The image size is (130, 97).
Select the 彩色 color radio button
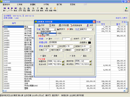click(70, 56)
